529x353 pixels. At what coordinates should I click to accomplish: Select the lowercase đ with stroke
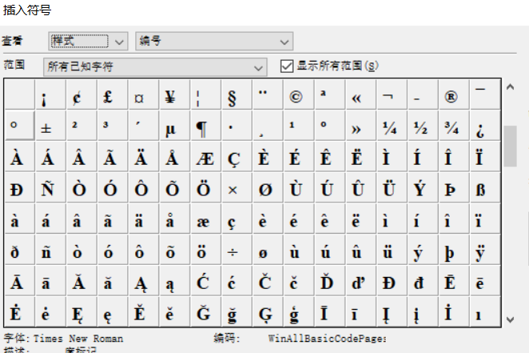tap(423, 281)
